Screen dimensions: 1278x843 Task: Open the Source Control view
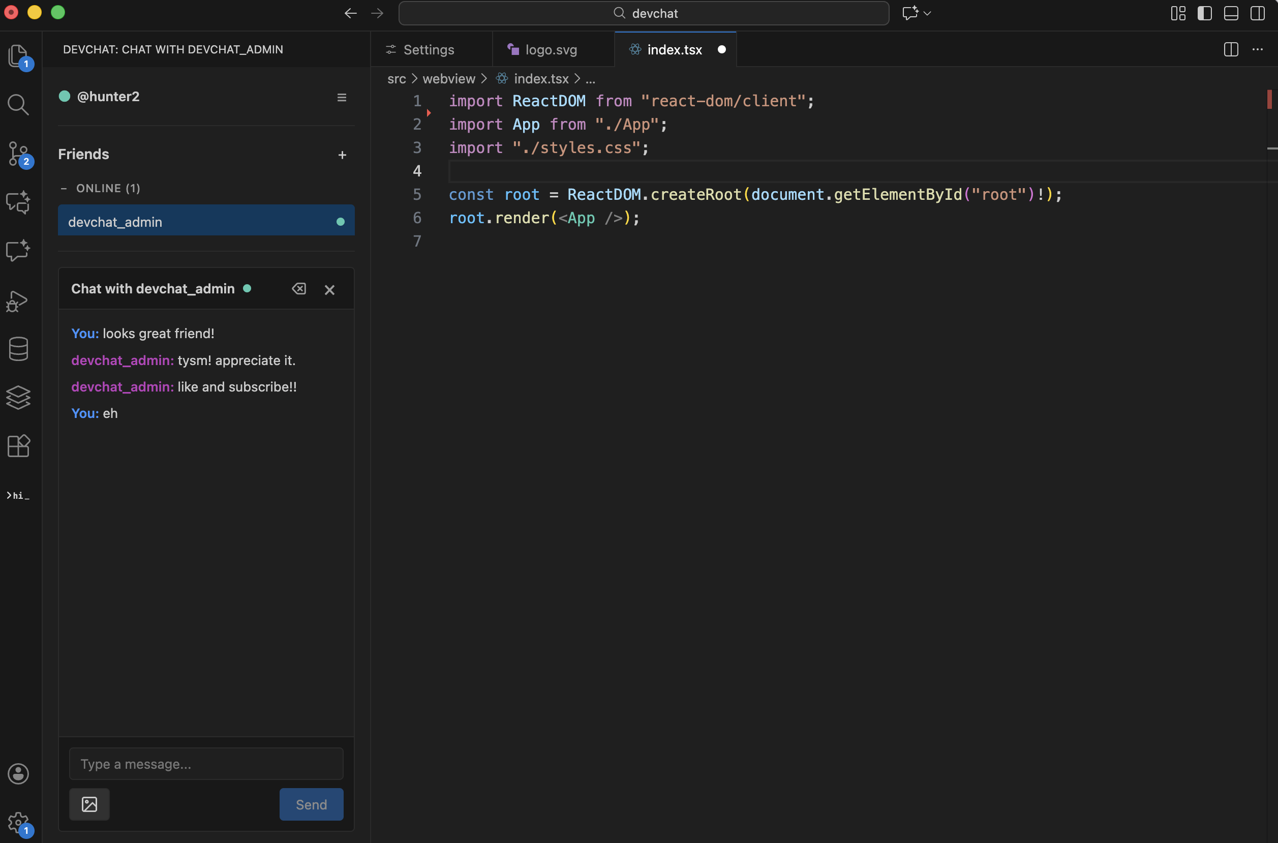click(x=19, y=154)
